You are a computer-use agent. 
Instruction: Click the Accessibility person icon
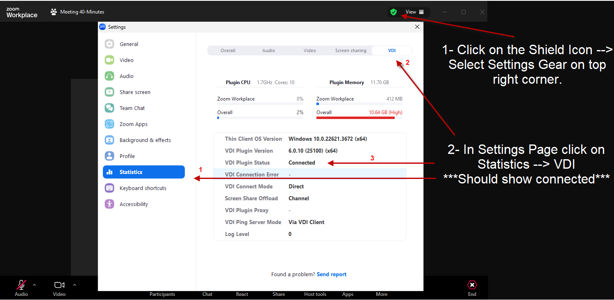pos(109,204)
